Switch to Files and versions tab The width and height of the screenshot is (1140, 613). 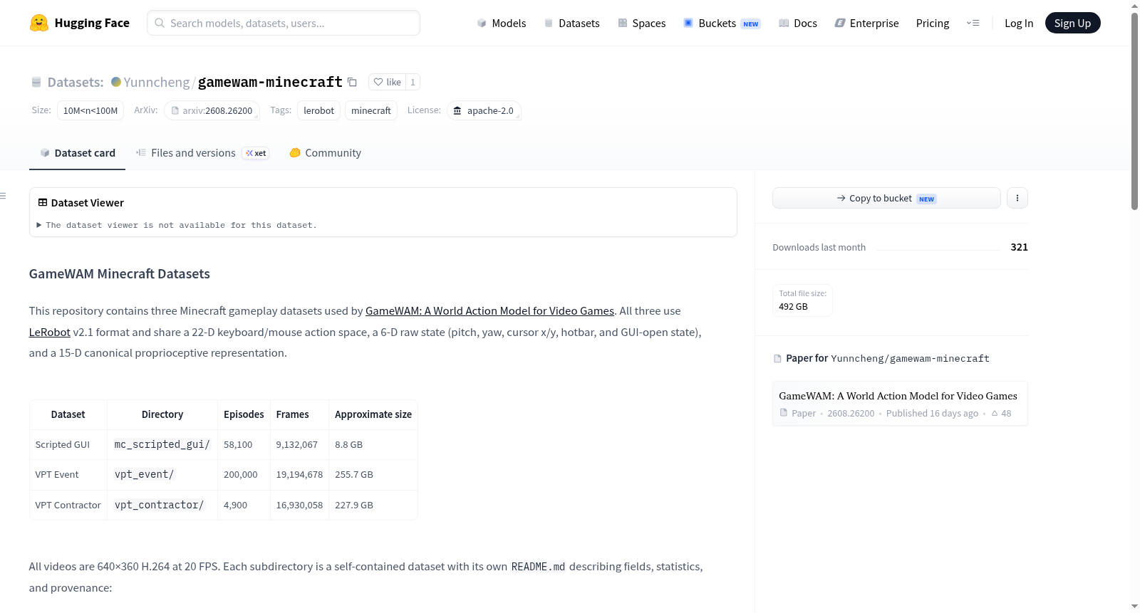(x=202, y=153)
